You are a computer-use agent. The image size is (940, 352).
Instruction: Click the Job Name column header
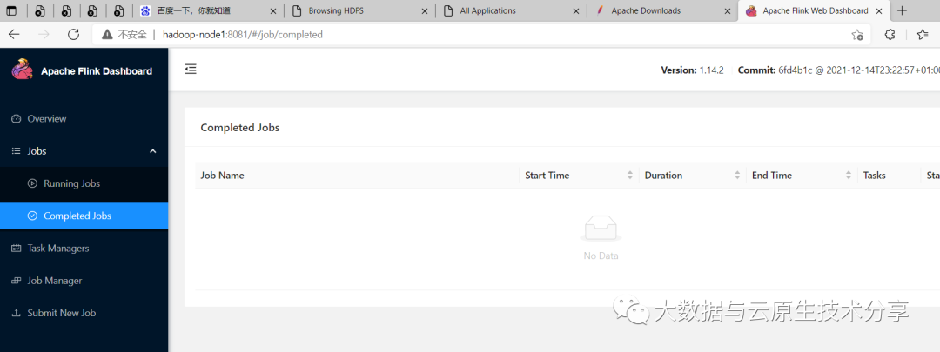(x=223, y=176)
